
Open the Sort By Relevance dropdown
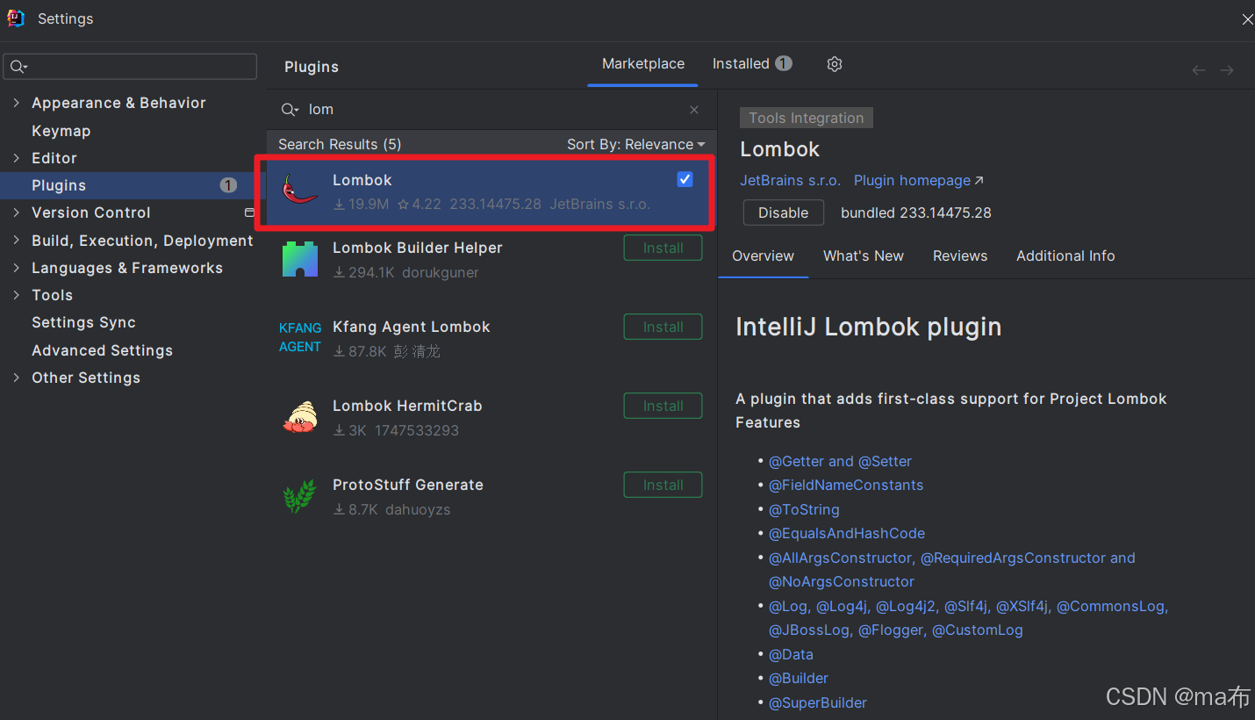636,144
